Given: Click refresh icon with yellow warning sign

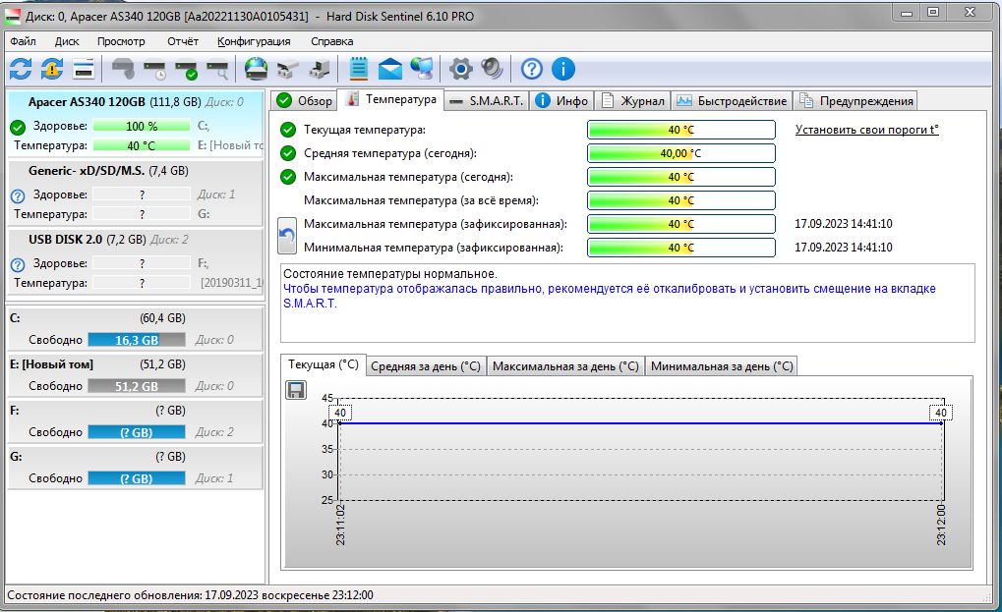Looking at the screenshot, I should (x=52, y=69).
